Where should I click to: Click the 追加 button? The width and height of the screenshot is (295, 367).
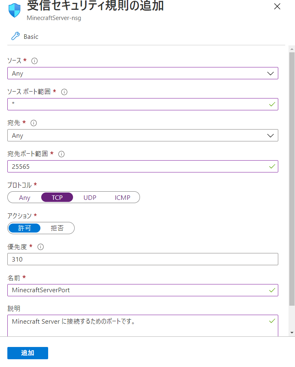(x=27, y=353)
